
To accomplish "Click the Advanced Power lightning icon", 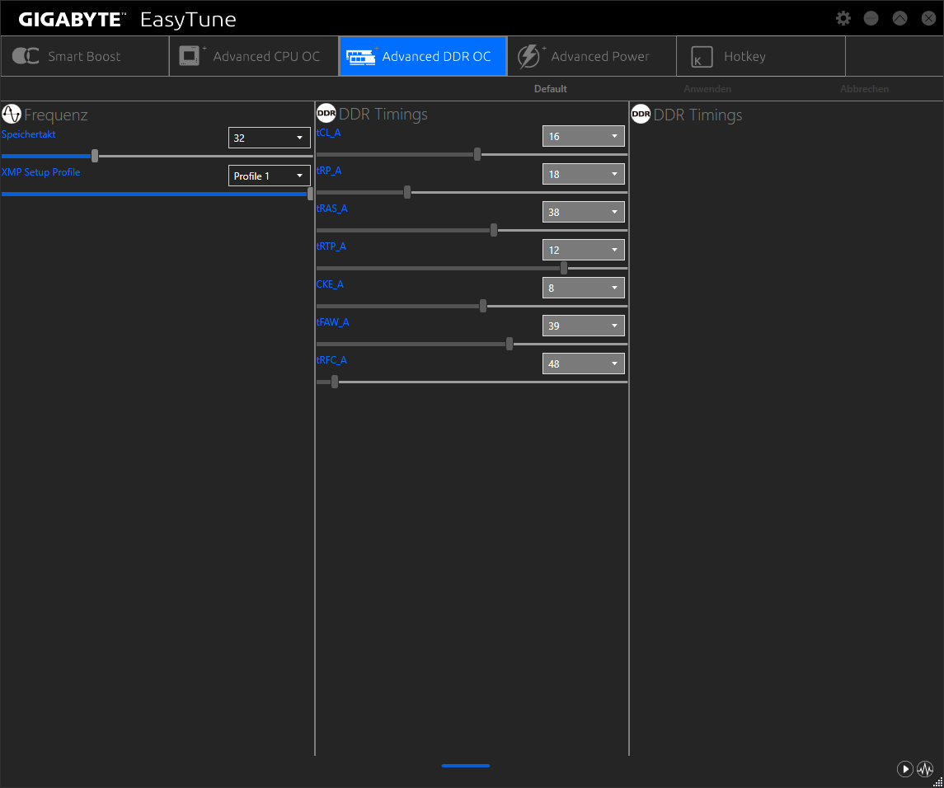I will tap(528, 56).
